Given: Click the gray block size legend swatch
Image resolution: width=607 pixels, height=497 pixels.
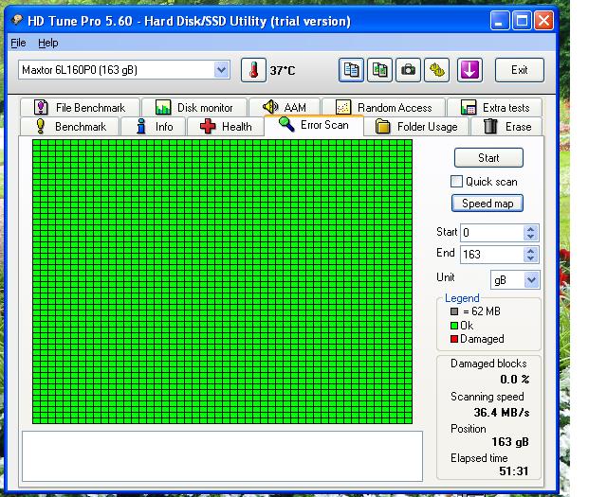Looking at the screenshot, I should 454,311.
